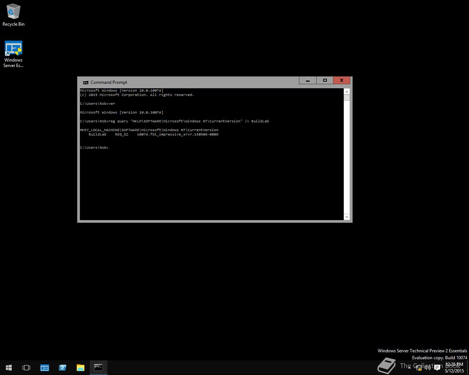Open the Start menu
The height and width of the screenshot is (375, 469).
coord(9,368)
